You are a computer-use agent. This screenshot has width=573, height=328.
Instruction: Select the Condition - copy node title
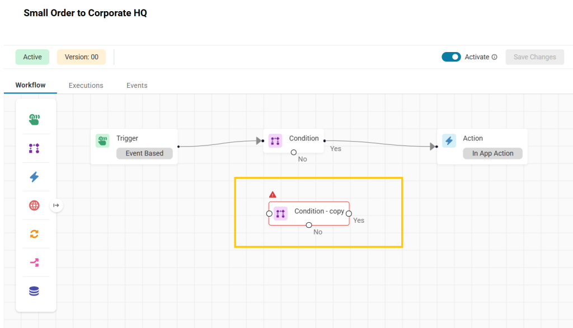pyautogui.click(x=320, y=212)
